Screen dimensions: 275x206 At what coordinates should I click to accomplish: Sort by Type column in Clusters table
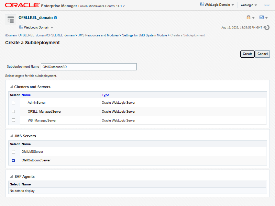106,95
